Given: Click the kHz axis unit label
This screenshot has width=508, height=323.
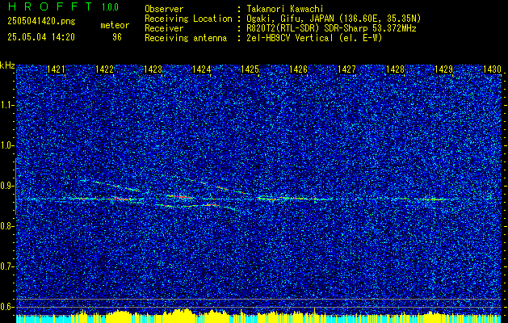Looking at the screenshot, I should pos(7,66).
